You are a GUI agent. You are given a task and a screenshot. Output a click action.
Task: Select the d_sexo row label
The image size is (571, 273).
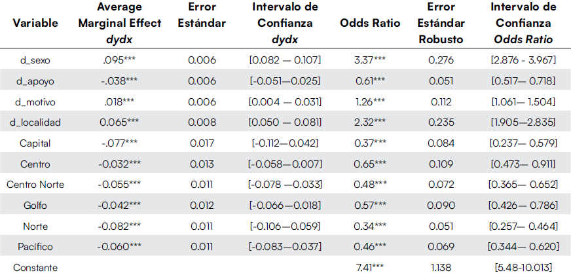click(x=35, y=60)
